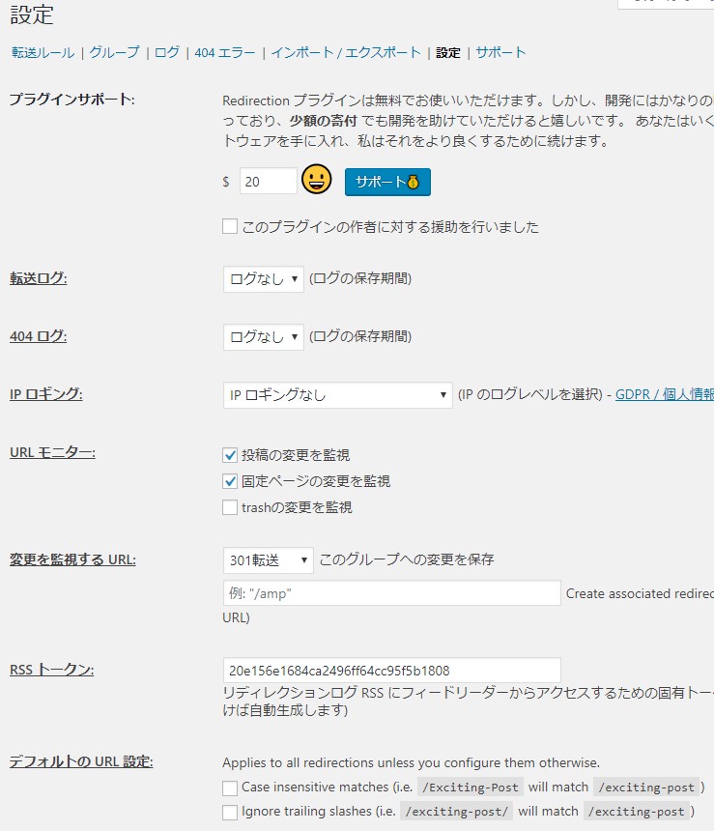The image size is (714, 831).
Task: Enable trashの変更を監視 checkbox
Action: (230, 507)
